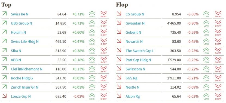Open the Swiss Life Hldg N link
226x103 pixels.
pyautogui.click(x=25, y=41)
